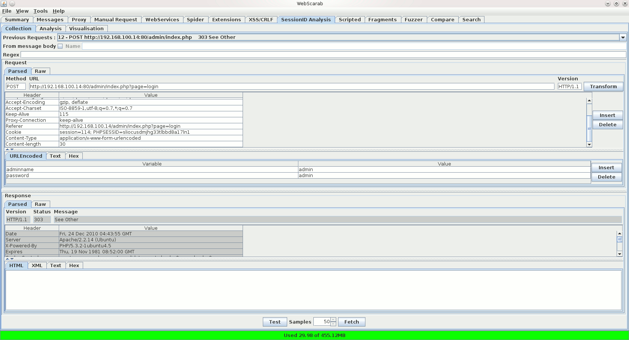Screen dimensions: 629x340
Task: Select Hex tab in response body viewer
Action: (74, 266)
